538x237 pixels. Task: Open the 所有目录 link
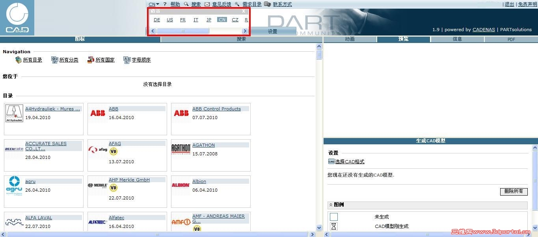click(x=33, y=60)
